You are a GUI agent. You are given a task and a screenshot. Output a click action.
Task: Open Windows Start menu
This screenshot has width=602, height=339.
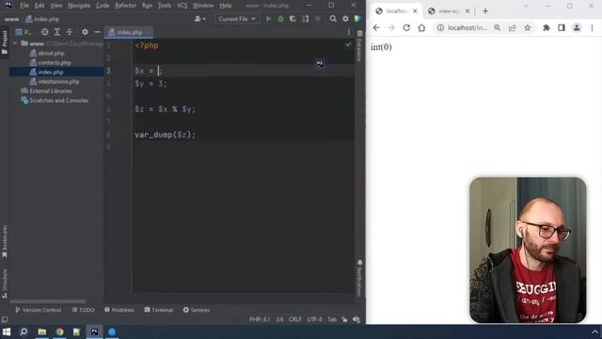[7, 331]
